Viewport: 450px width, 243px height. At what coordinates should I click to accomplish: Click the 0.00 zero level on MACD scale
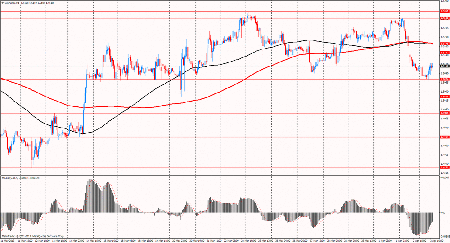(x=443, y=213)
